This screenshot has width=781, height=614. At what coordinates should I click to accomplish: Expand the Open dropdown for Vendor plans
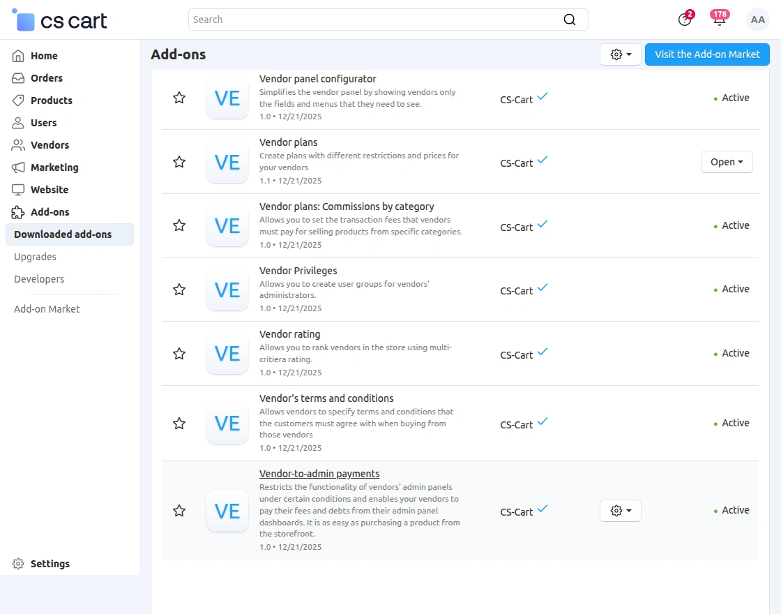pyautogui.click(x=727, y=162)
